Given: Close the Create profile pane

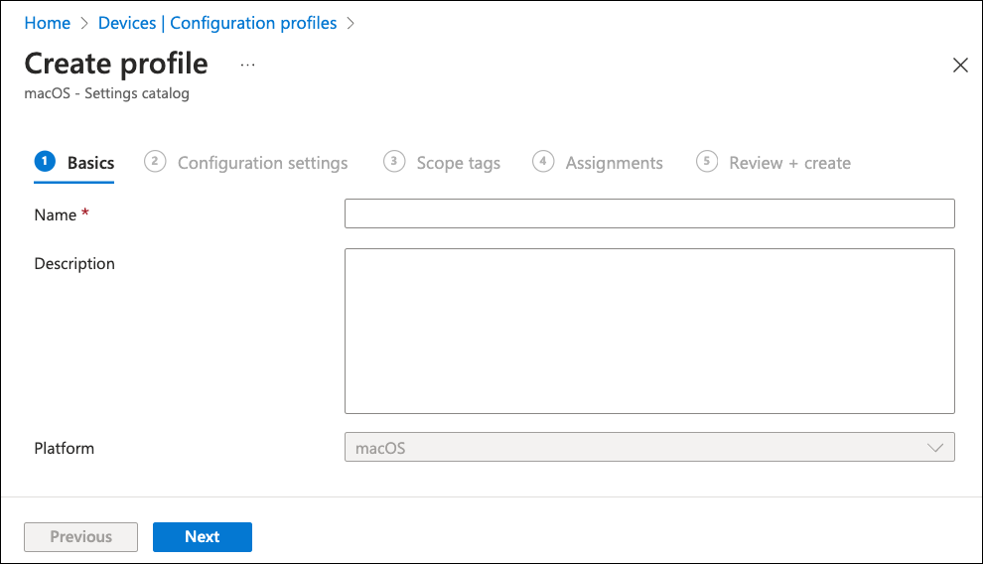Looking at the screenshot, I should pyautogui.click(x=959, y=66).
